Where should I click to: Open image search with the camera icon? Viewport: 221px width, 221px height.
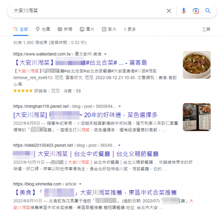pyautogui.click(x=196, y=11)
